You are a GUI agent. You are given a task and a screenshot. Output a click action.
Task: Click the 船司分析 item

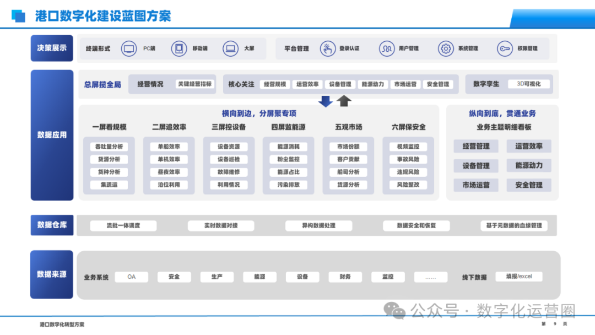[x=348, y=172]
